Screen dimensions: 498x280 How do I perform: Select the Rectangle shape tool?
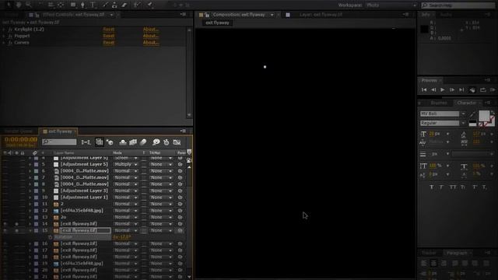pos(73,5)
